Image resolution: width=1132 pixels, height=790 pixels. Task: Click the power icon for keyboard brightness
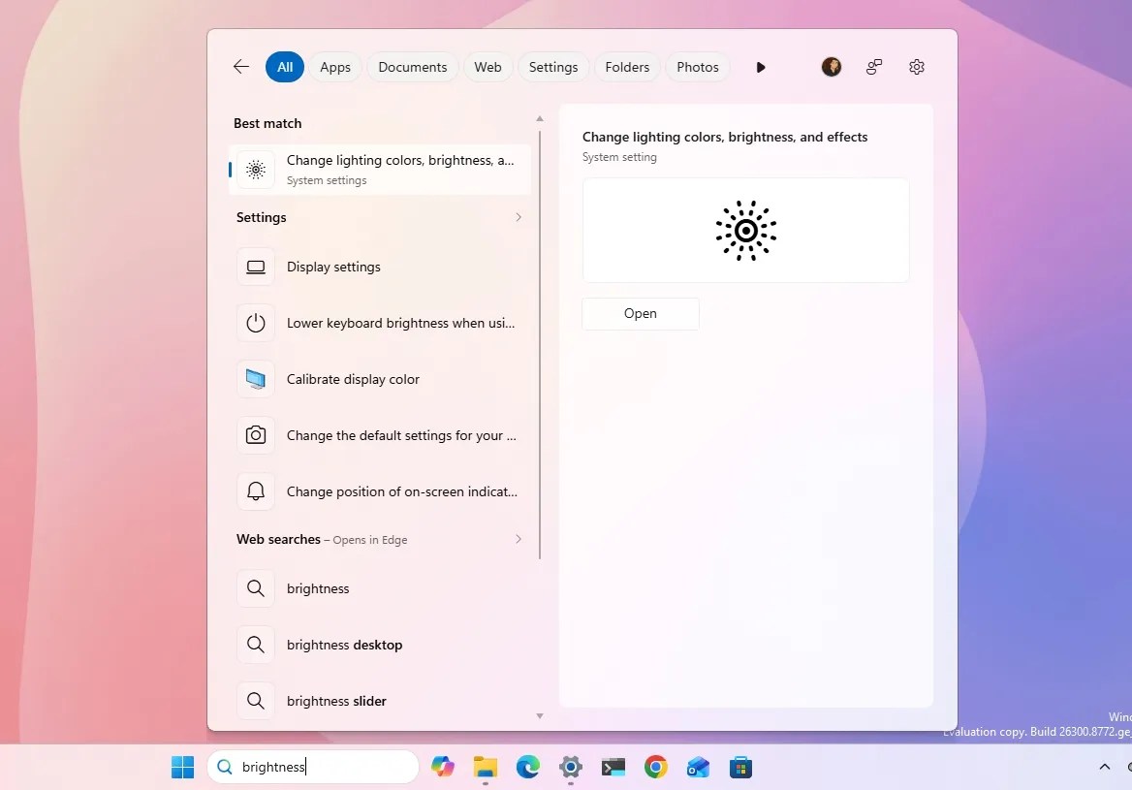tap(256, 324)
